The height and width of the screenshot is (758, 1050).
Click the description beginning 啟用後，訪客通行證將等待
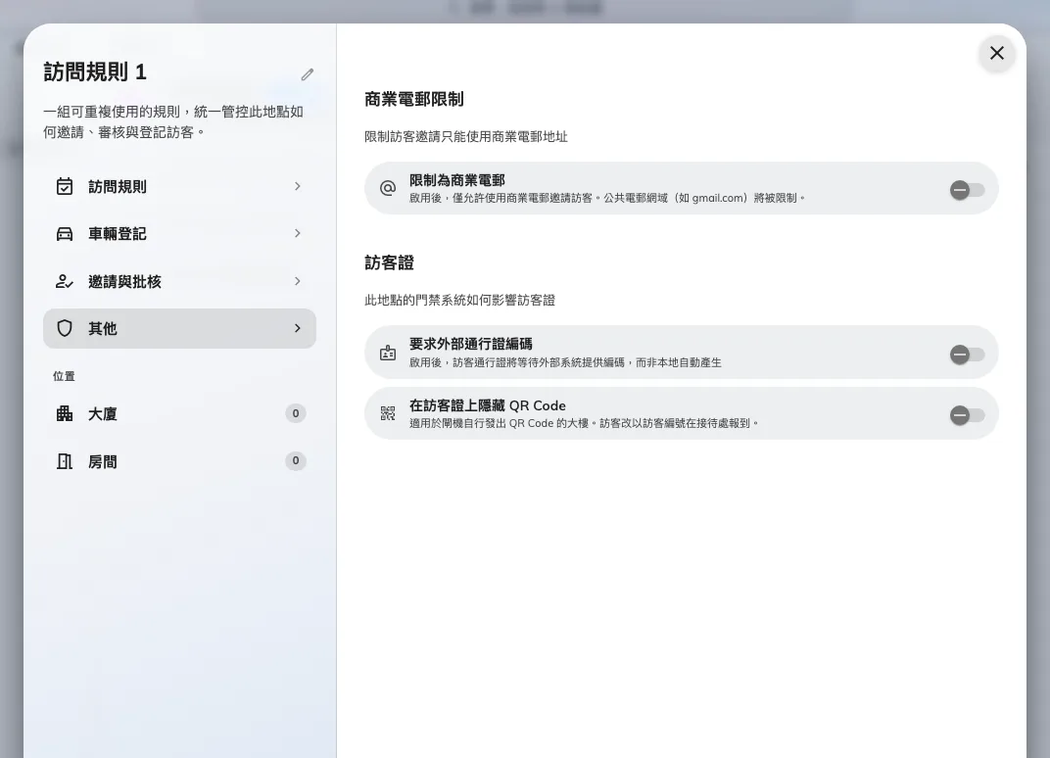(x=565, y=362)
